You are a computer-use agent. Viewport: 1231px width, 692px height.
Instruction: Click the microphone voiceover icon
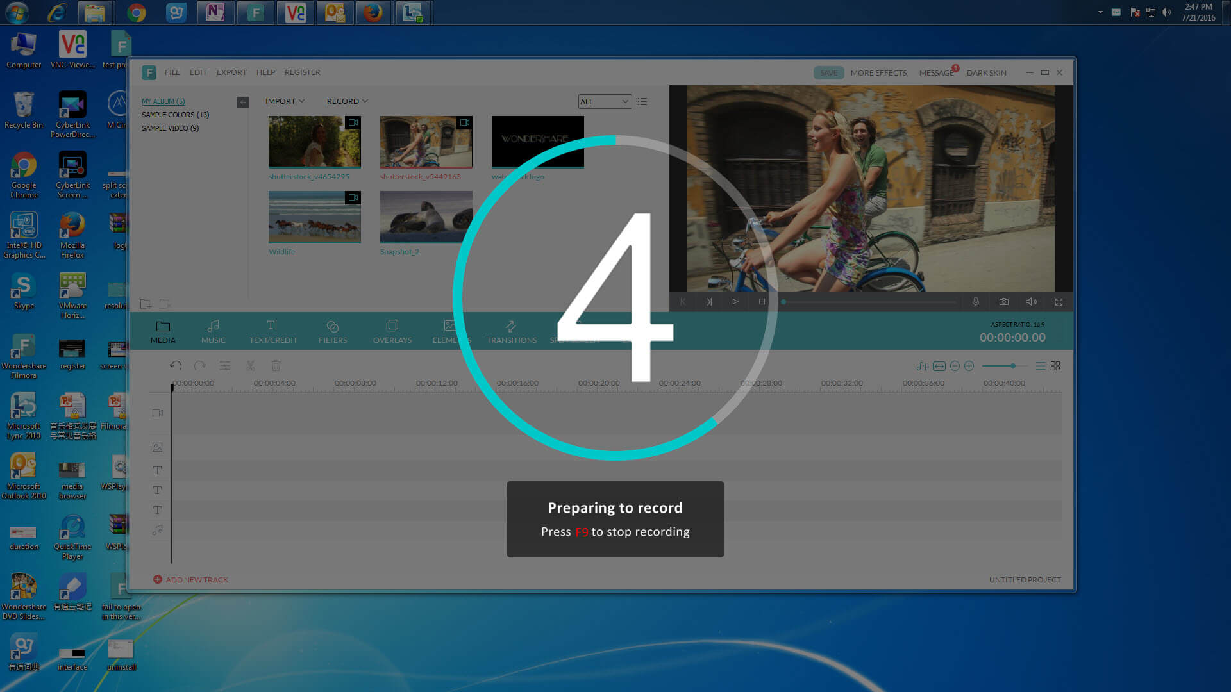976,302
